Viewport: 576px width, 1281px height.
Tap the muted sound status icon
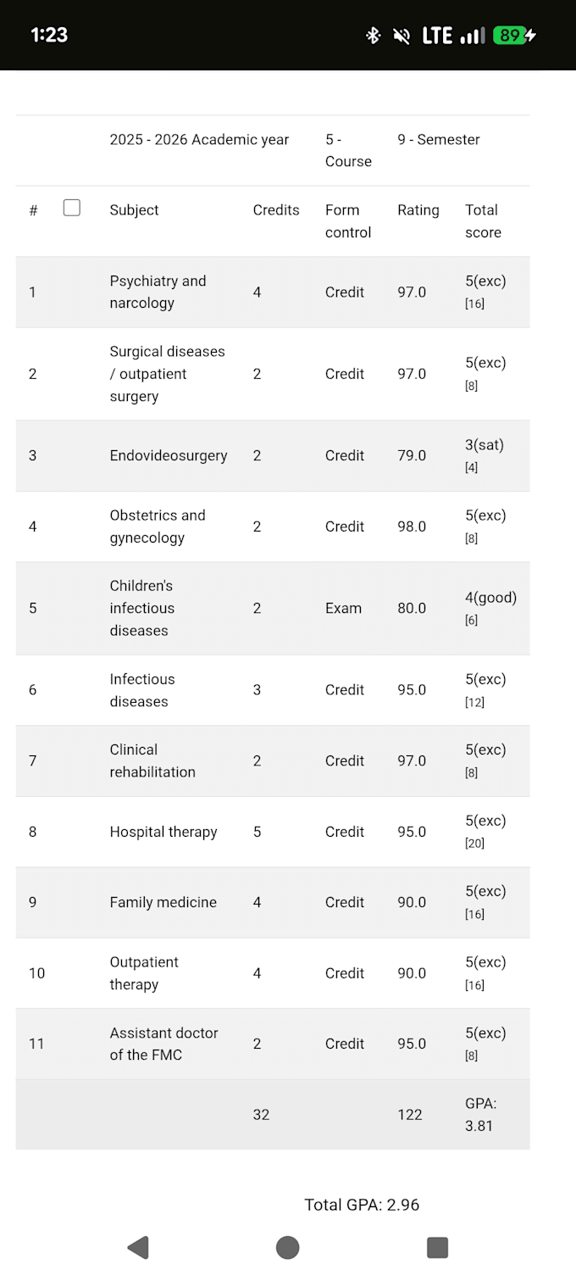pyautogui.click(x=402, y=36)
